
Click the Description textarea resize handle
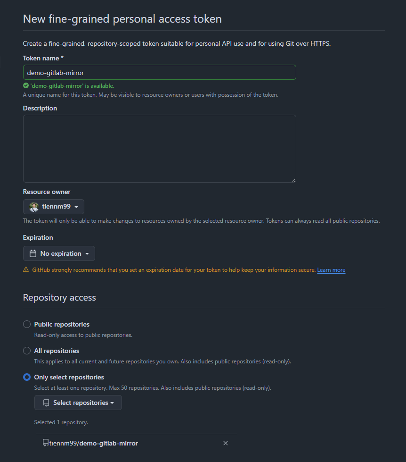[293, 179]
